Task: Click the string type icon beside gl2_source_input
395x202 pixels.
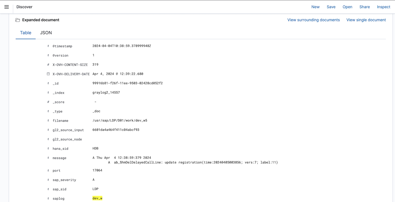Action: [x=48, y=130]
